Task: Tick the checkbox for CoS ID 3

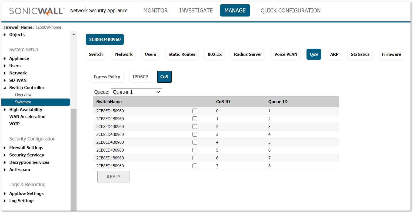Action: [x=195, y=135]
